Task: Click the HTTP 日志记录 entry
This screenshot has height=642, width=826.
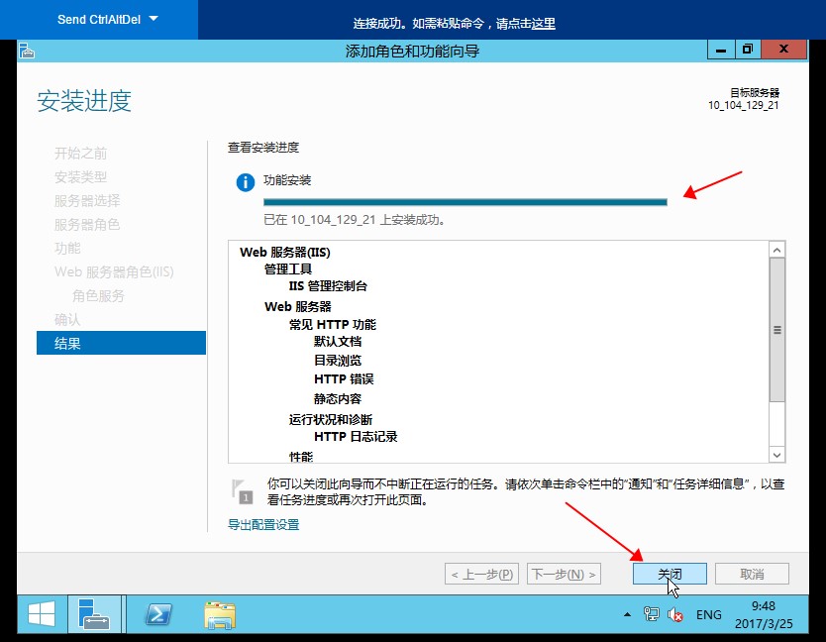Action: [x=356, y=437]
